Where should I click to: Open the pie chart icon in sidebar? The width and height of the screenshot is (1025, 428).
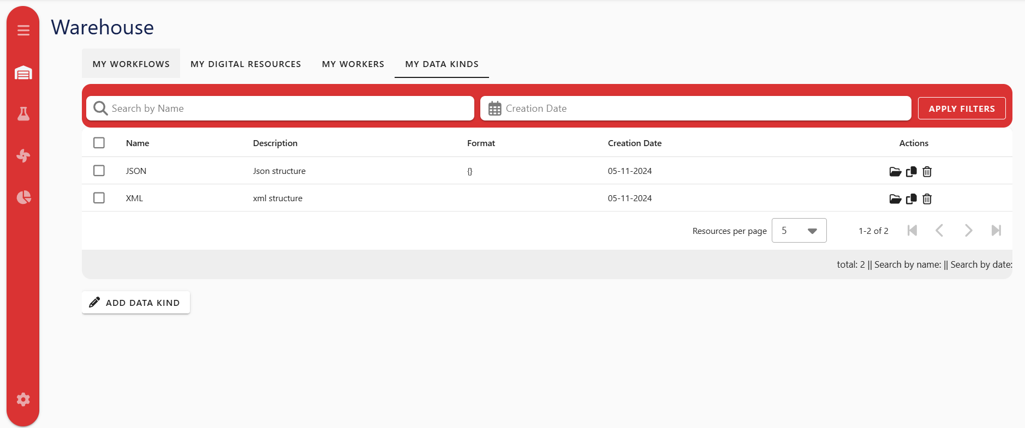[x=23, y=197]
